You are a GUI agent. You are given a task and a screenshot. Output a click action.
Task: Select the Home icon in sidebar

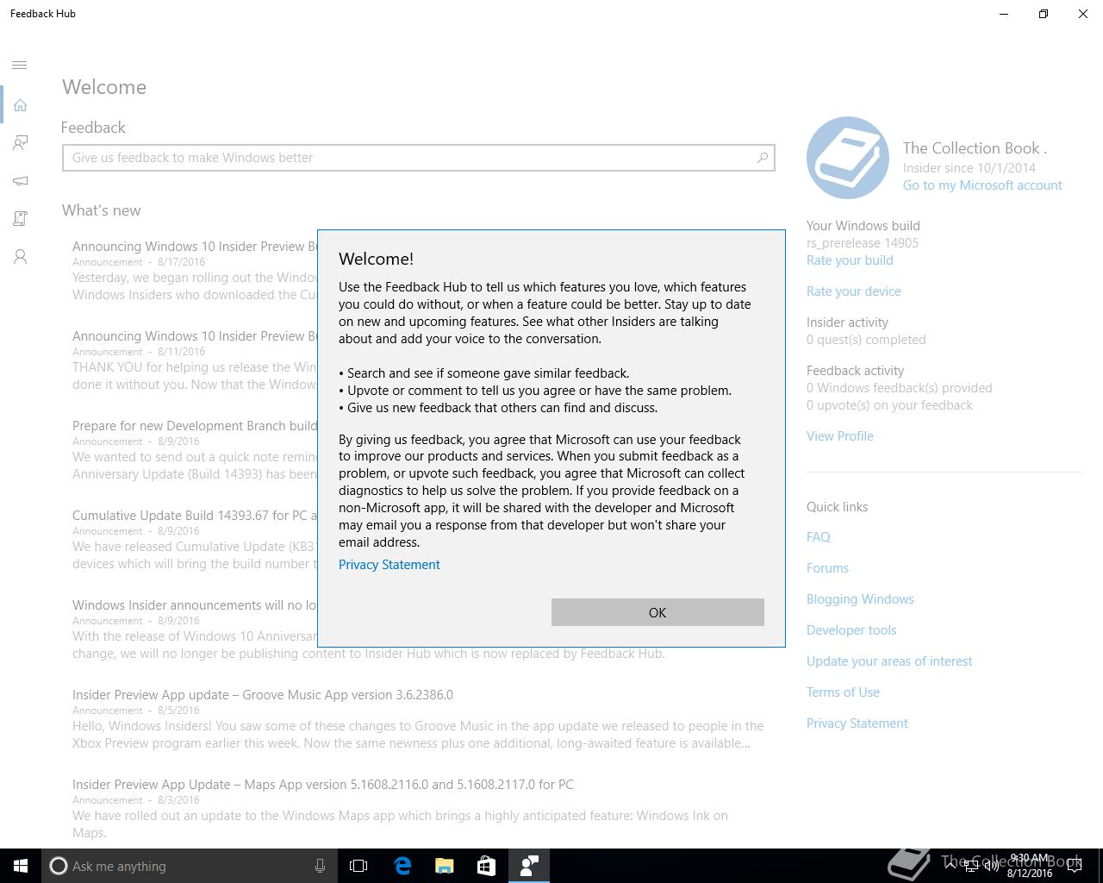click(x=20, y=105)
